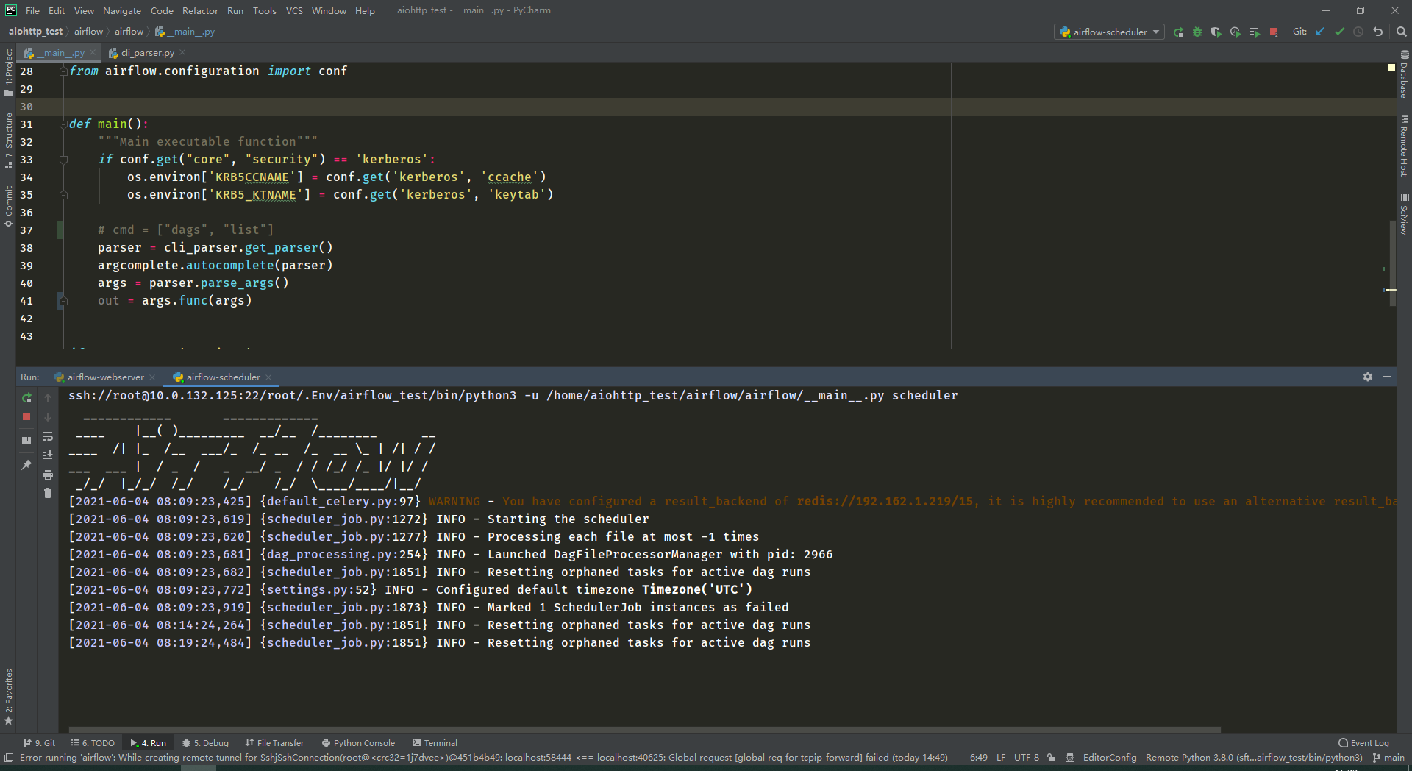Toggle read-only lock icon in status bar
The width and height of the screenshot is (1412, 771).
(x=1052, y=758)
